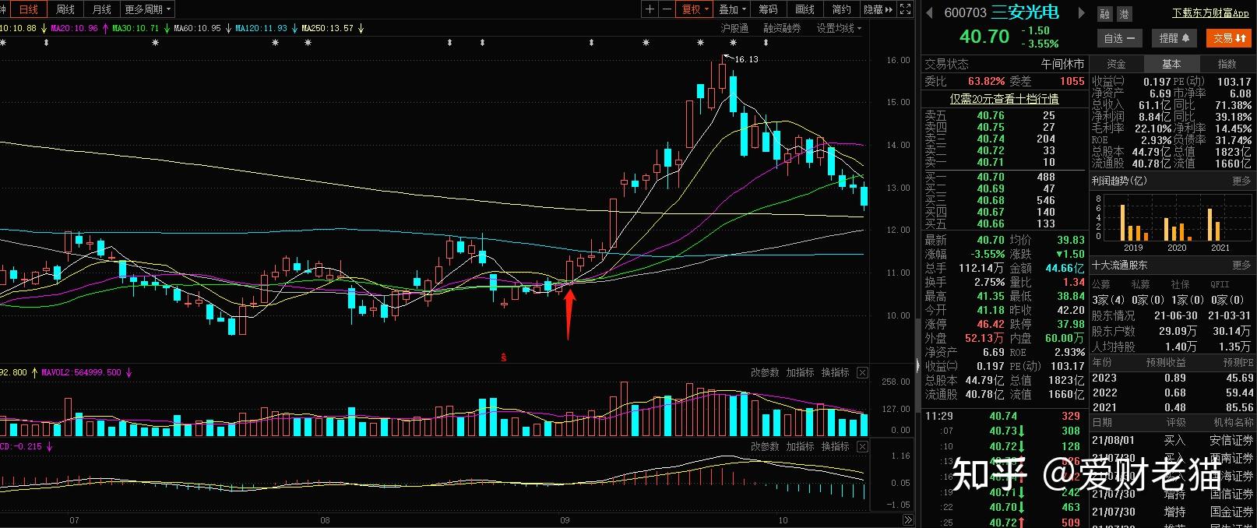The height and width of the screenshot is (528, 1257).
Task: Click 加指标 in volume panel
Action: tap(800, 373)
